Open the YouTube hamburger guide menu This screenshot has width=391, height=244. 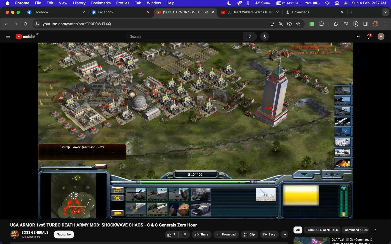coord(8,37)
